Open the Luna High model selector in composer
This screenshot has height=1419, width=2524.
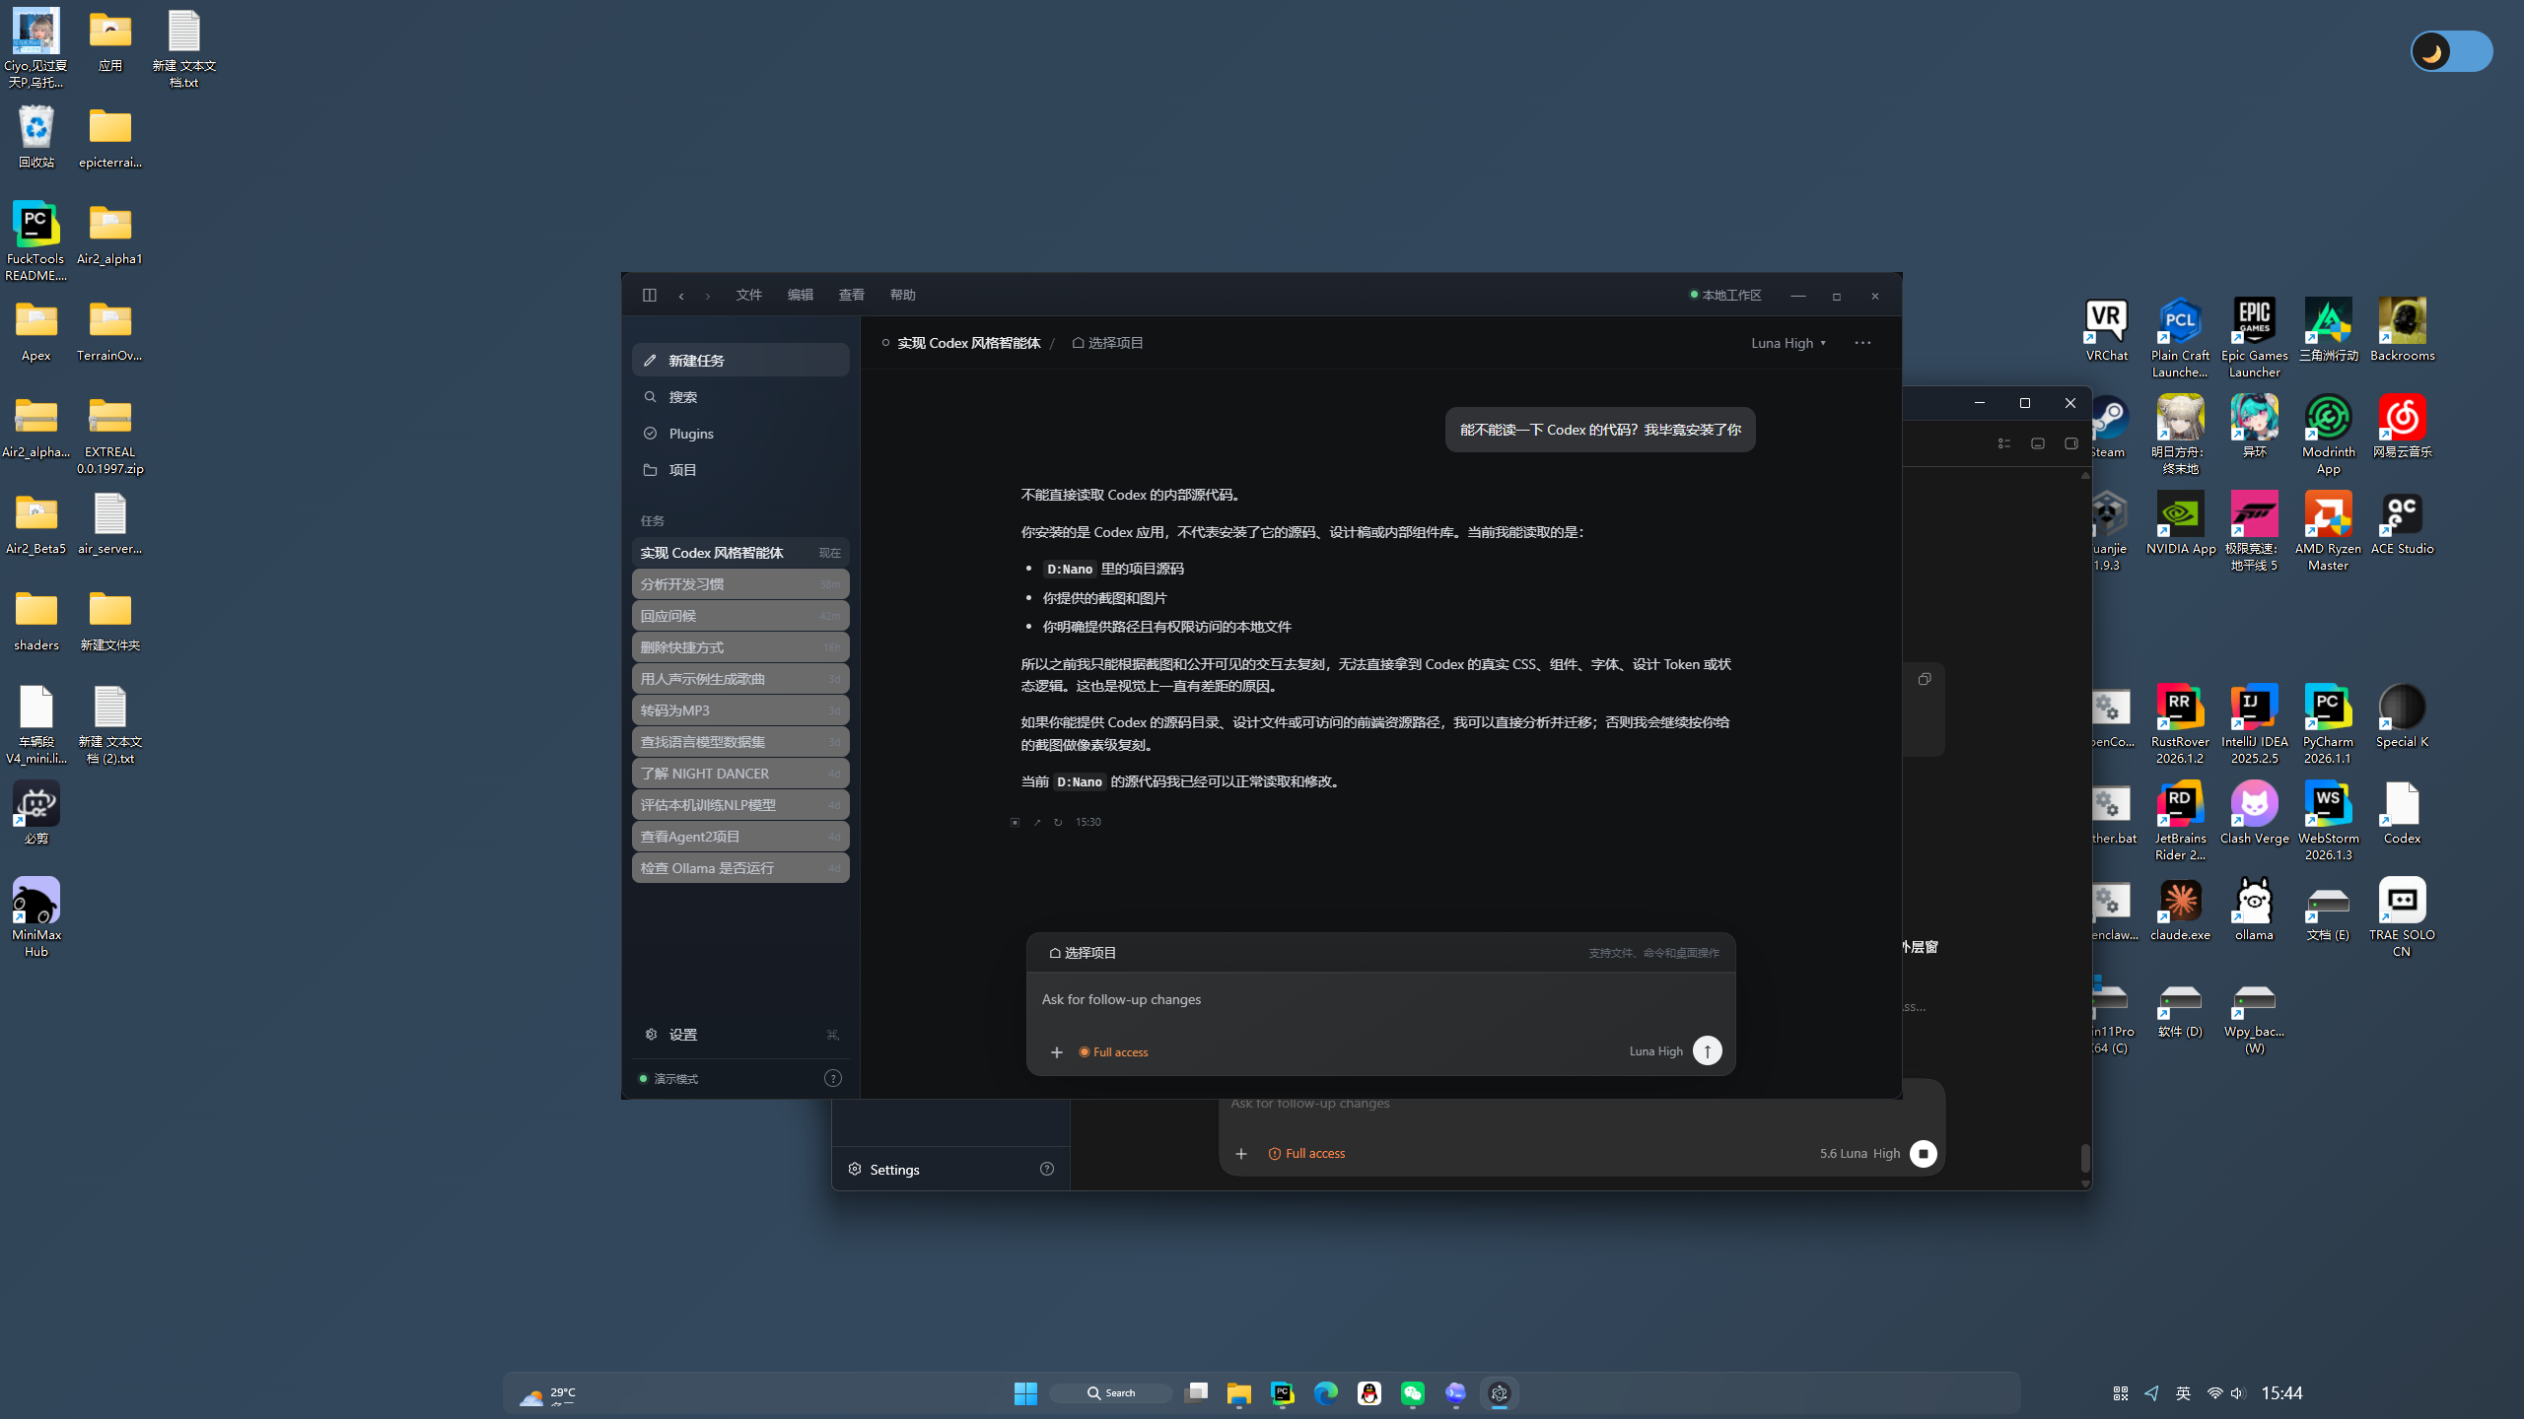pyautogui.click(x=1655, y=1051)
